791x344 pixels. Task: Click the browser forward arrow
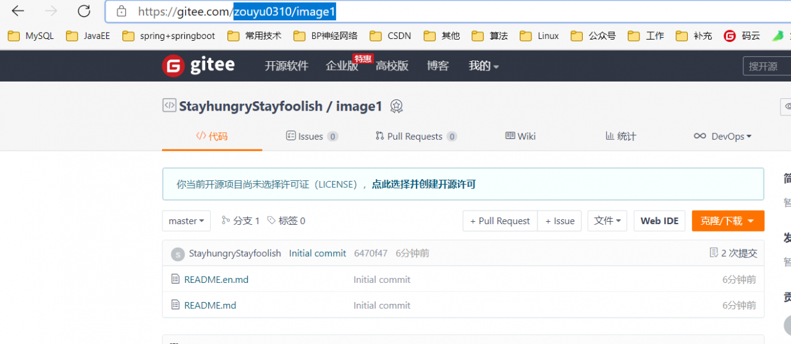click(51, 11)
